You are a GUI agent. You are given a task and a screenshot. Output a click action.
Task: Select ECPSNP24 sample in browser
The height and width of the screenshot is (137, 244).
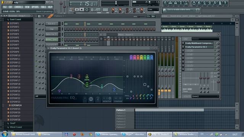click(x=16, y=105)
